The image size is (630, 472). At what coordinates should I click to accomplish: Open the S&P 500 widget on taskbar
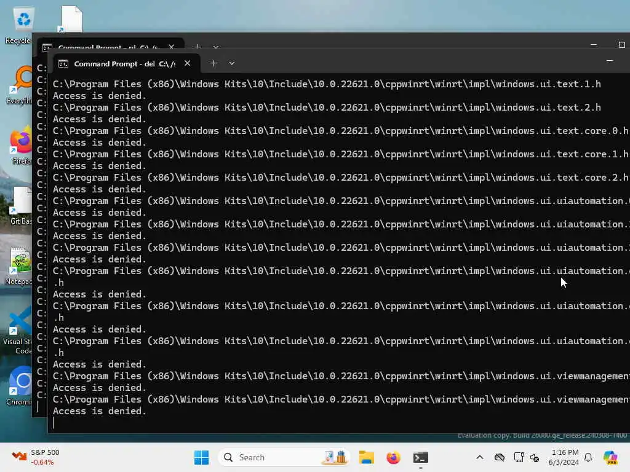pos(35,457)
